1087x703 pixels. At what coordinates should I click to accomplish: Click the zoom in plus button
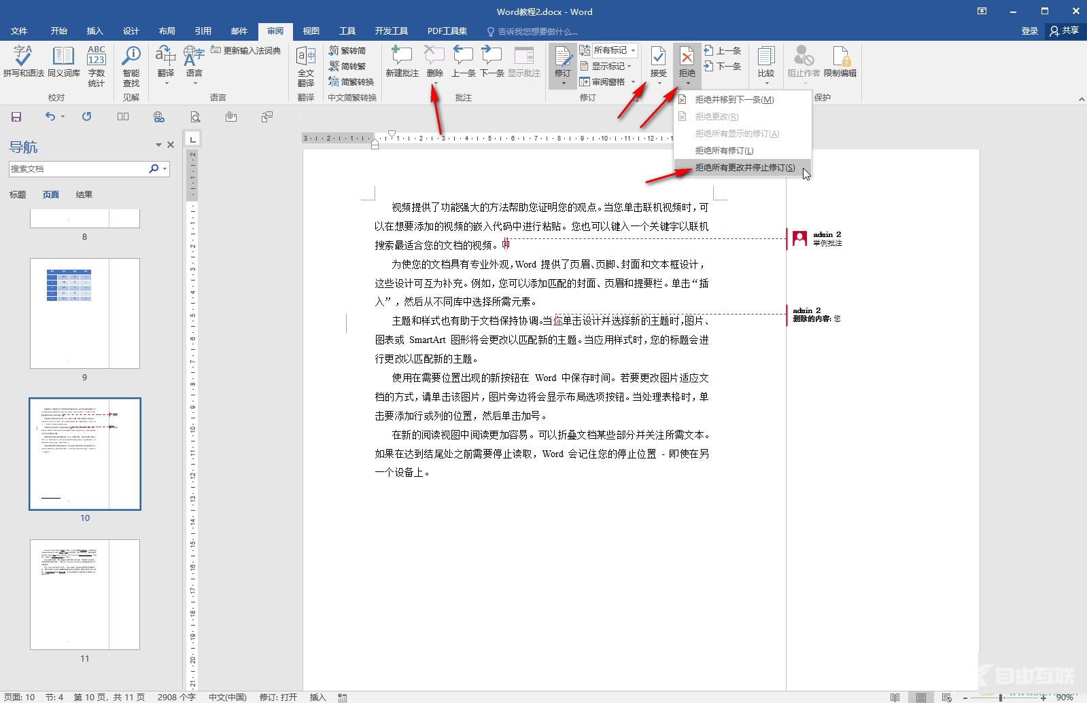pyautogui.click(x=1043, y=697)
